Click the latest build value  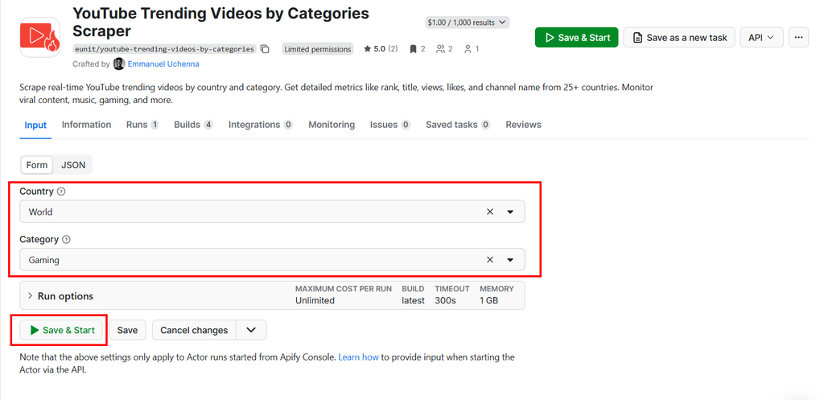413,301
